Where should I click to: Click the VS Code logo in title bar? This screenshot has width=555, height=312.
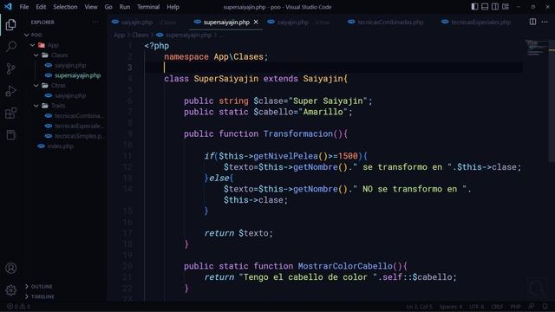(x=8, y=7)
